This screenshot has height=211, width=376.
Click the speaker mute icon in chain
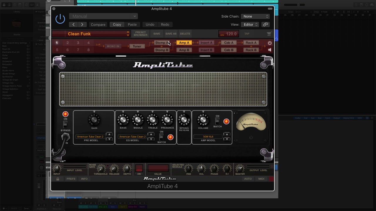click(270, 50)
